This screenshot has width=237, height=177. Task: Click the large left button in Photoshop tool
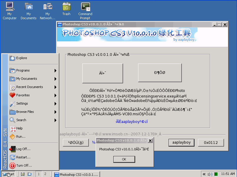pyautogui.click(x=103, y=73)
